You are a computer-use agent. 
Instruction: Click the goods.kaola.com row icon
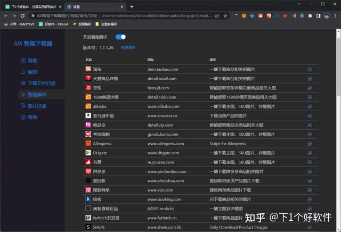(88, 134)
